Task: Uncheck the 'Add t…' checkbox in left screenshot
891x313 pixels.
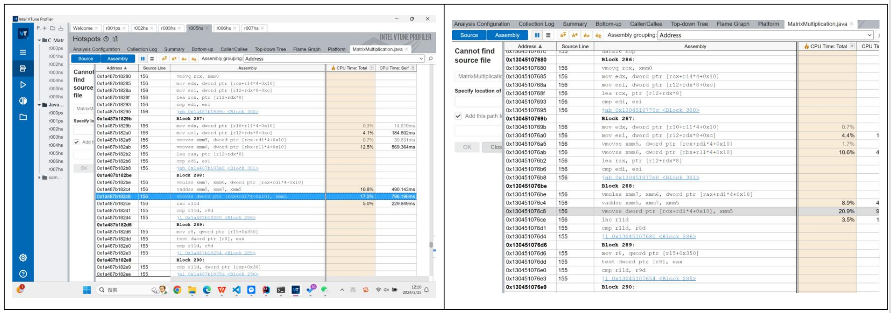Action: [x=77, y=142]
